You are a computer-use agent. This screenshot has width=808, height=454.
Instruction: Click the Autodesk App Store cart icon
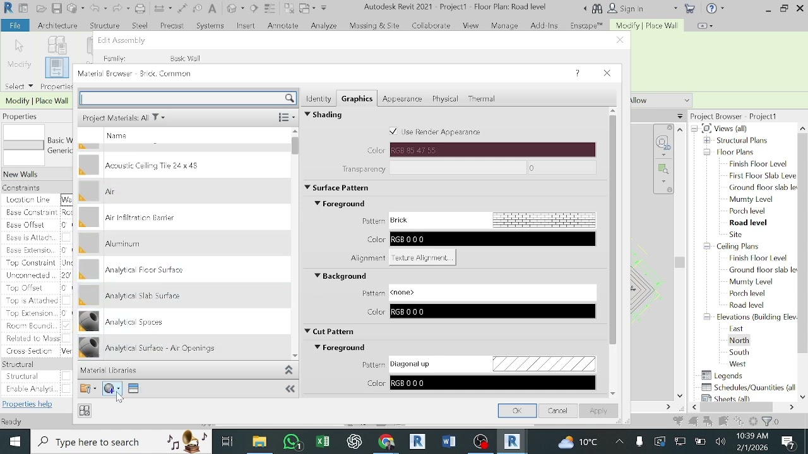tap(690, 9)
